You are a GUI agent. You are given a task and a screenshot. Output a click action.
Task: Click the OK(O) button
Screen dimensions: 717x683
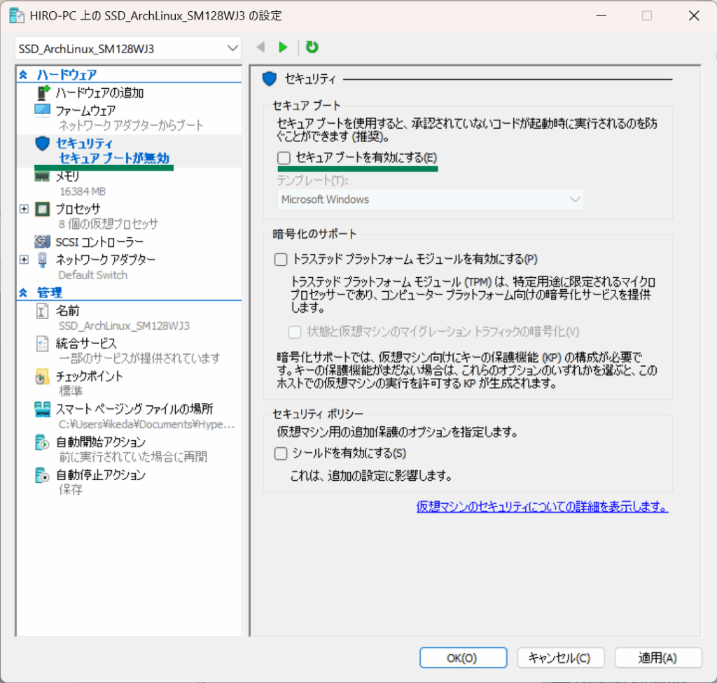(x=464, y=658)
